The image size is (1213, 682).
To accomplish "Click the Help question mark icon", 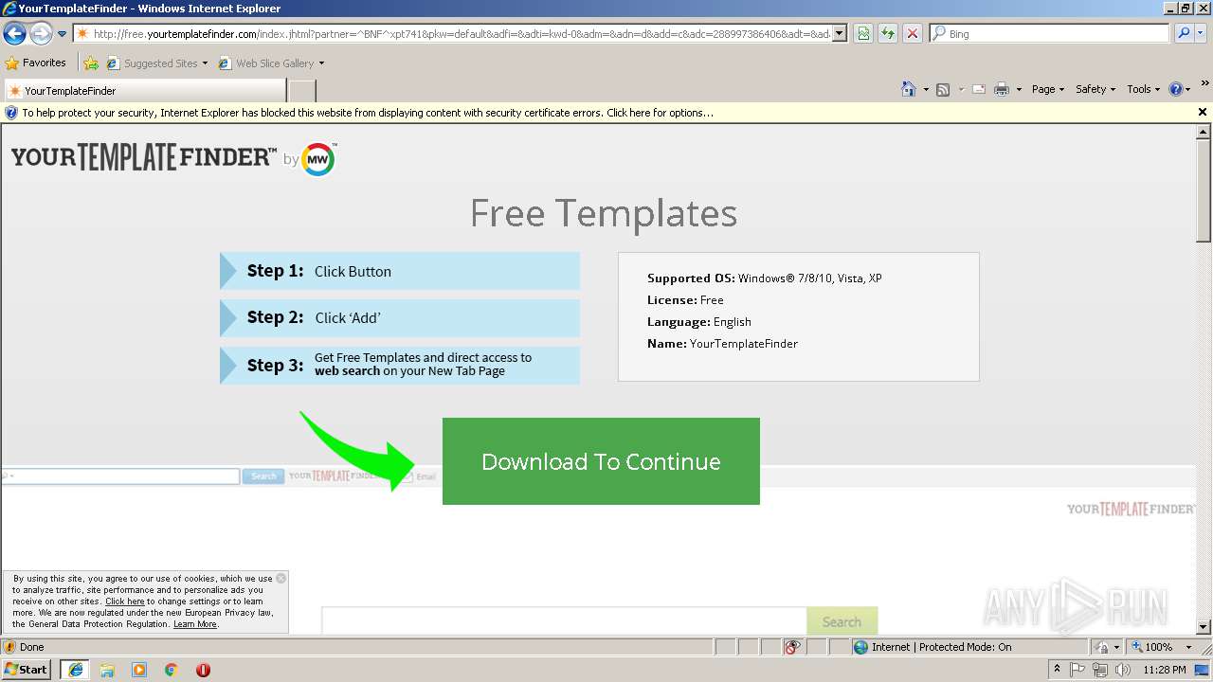I will 1176,89.
